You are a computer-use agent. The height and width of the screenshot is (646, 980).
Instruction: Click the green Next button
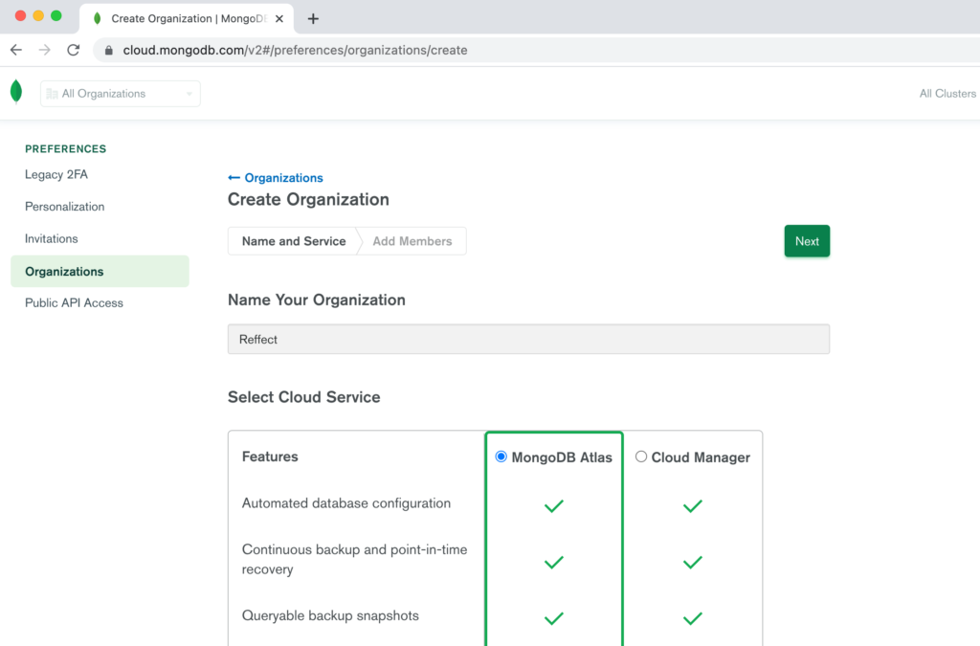tap(807, 241)
